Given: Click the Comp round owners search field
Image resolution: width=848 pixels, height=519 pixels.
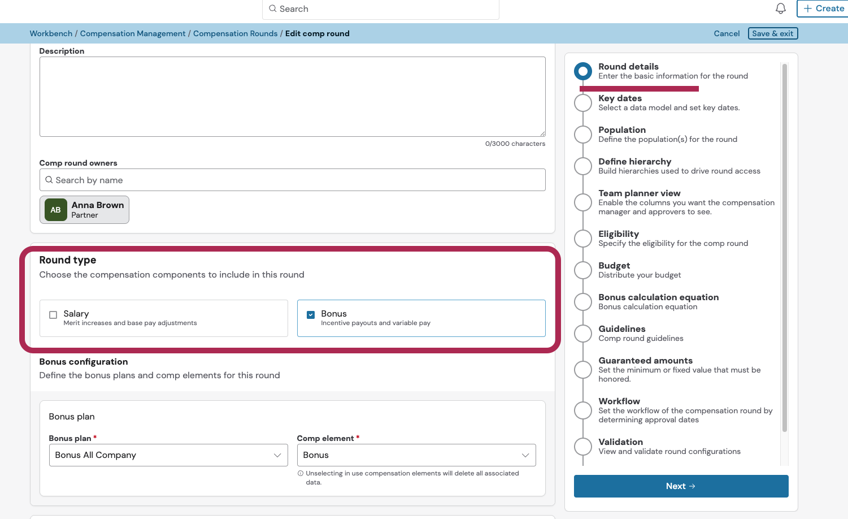Looking at the screenshot, I should click(x=292, y=180).
